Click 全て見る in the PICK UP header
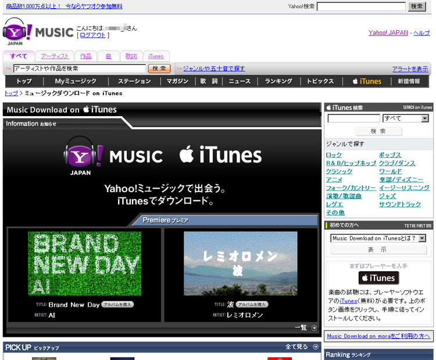Viewport: 436px width, 360px height. [296, 347]
